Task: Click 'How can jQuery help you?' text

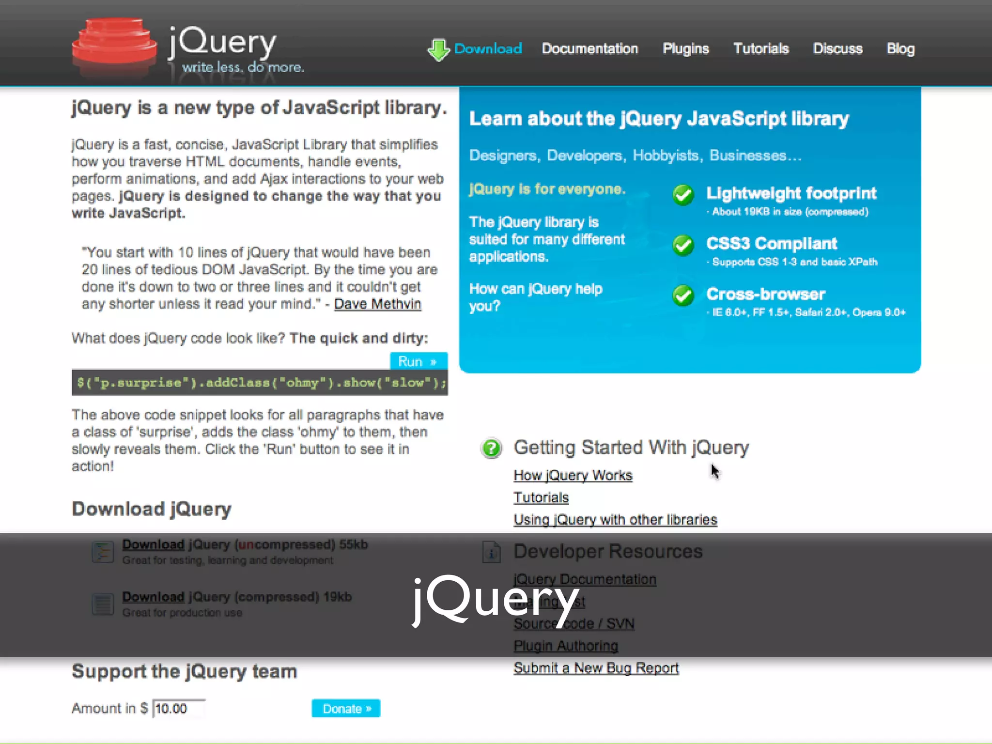Action: pyautogui.click(x=535, y=297)
